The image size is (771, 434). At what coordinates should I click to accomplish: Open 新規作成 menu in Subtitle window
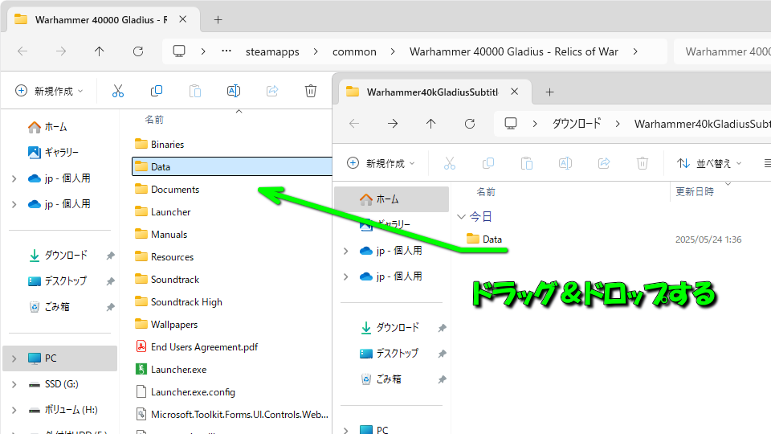[x=381, y=163]
